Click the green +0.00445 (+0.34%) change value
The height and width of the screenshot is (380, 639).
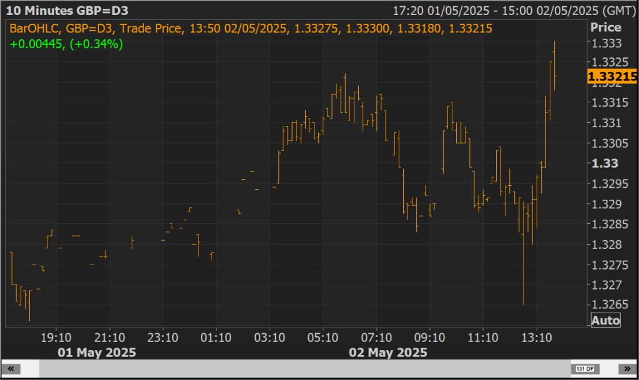(x=66, y=44)
